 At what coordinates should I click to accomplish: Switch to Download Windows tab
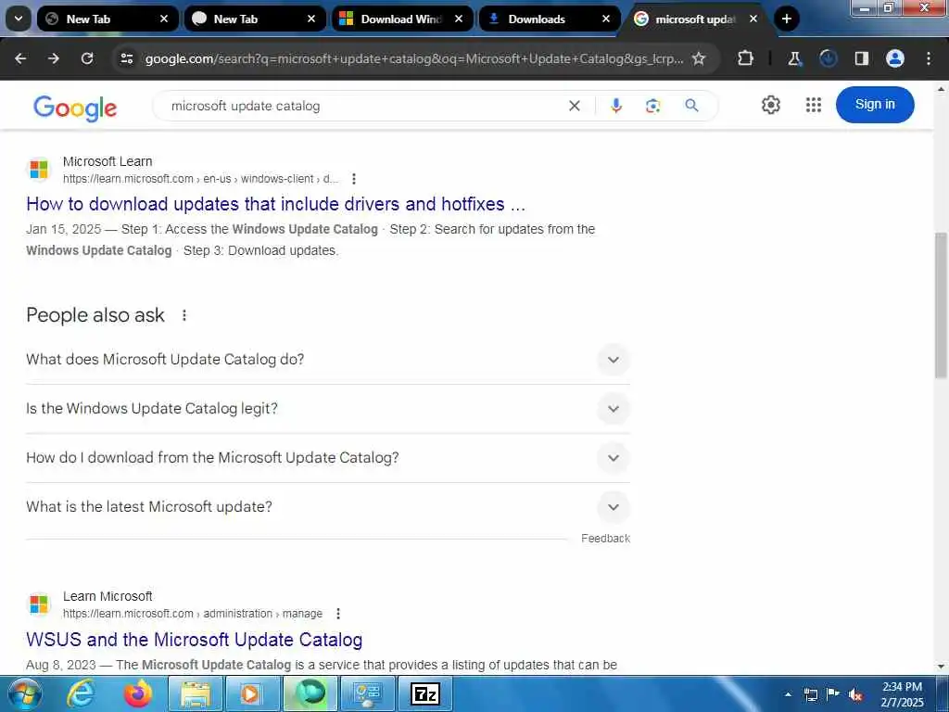click(x=402, y=19)
